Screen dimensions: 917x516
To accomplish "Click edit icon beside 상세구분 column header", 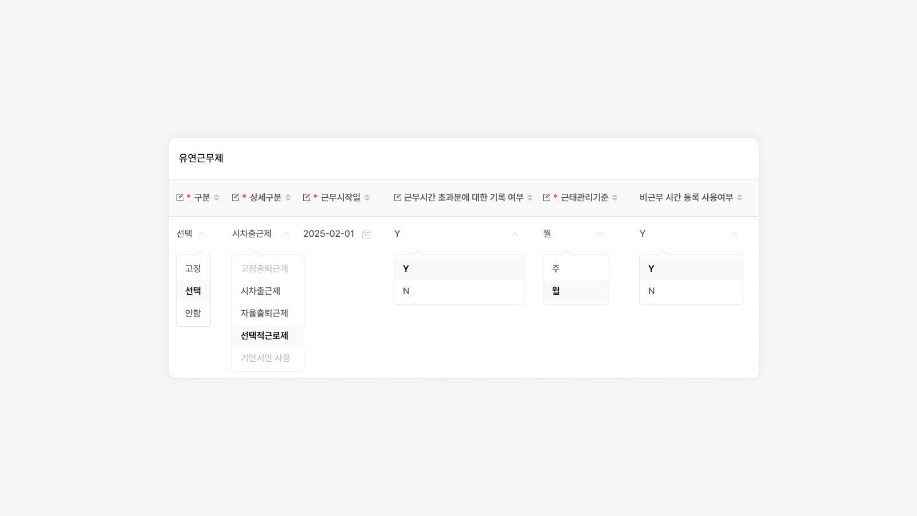I will (x=236, y=197).
